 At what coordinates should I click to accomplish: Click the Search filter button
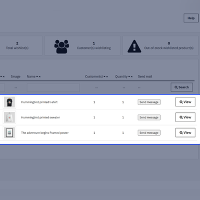(182, 87)
